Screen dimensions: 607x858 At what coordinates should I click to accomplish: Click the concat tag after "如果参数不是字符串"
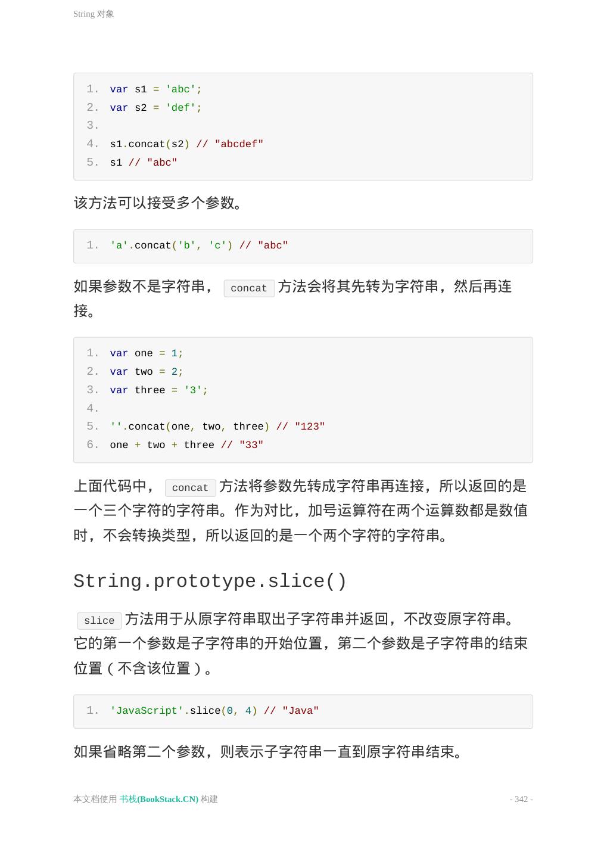coord(248,288)
